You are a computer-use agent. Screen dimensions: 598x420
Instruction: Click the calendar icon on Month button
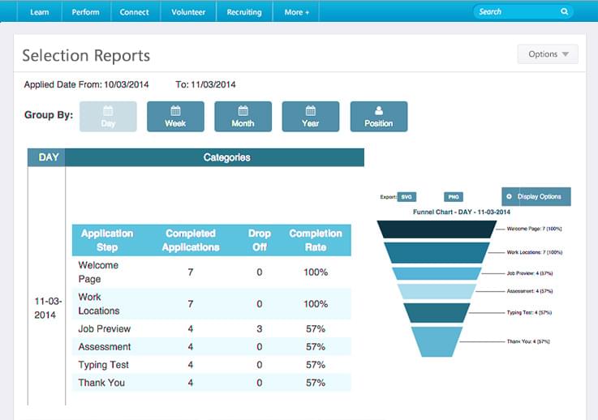tap(243, 110)
